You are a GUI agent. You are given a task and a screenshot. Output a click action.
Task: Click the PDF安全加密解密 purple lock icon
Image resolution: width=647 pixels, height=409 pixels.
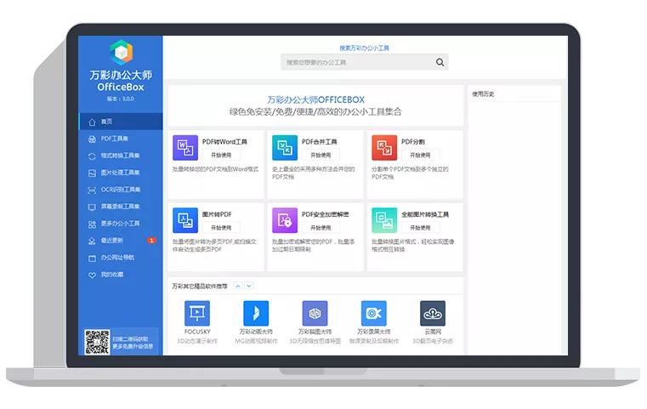click(x=285, y=220)
